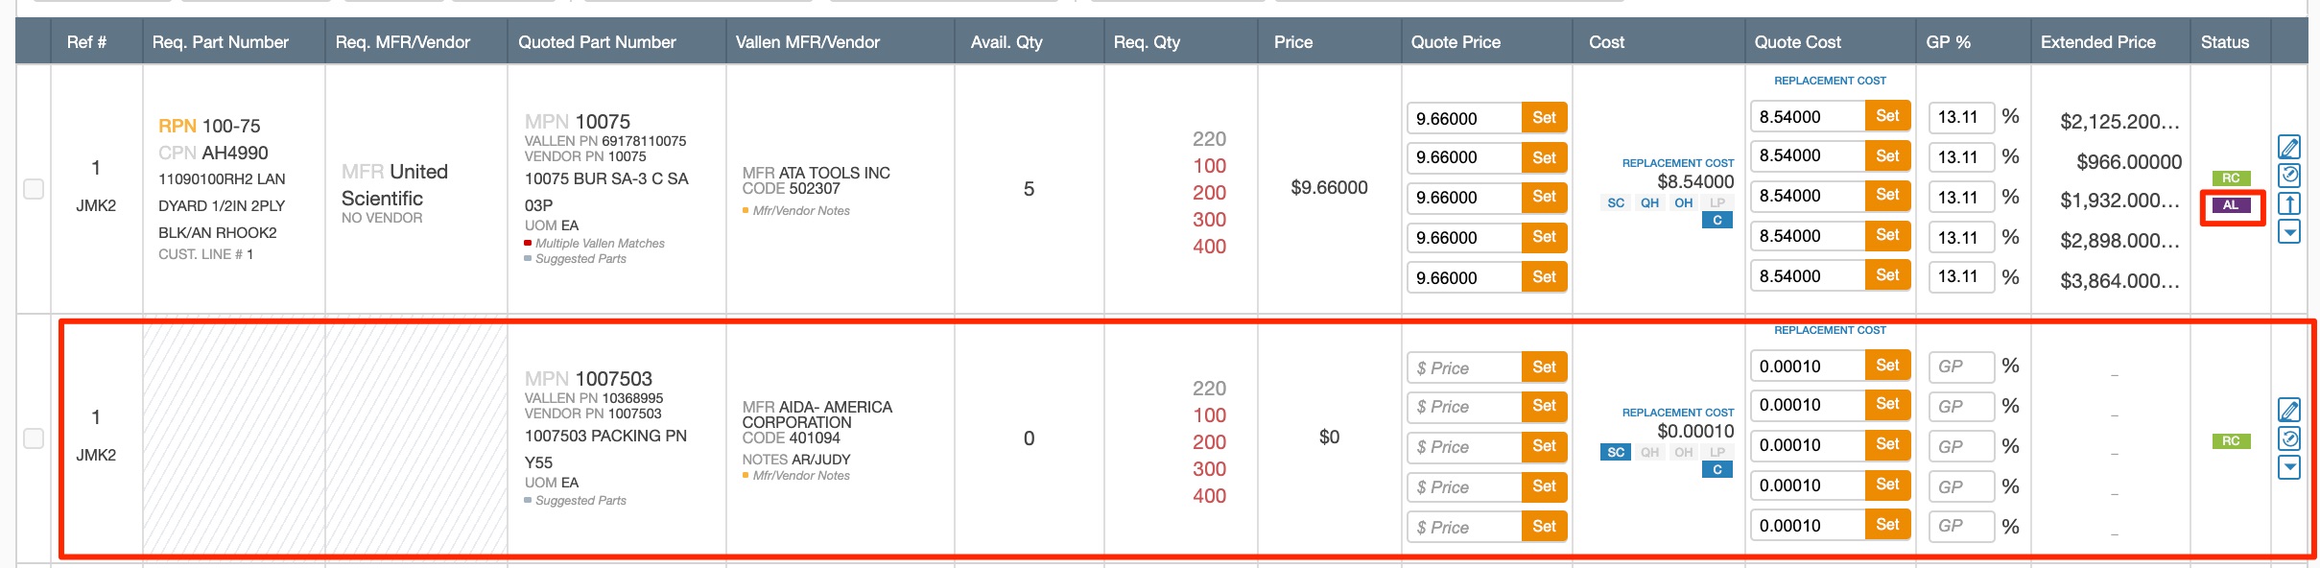Click the first empty $ Price input field
Screen dimensions: 2320x568
[1464, 367]
